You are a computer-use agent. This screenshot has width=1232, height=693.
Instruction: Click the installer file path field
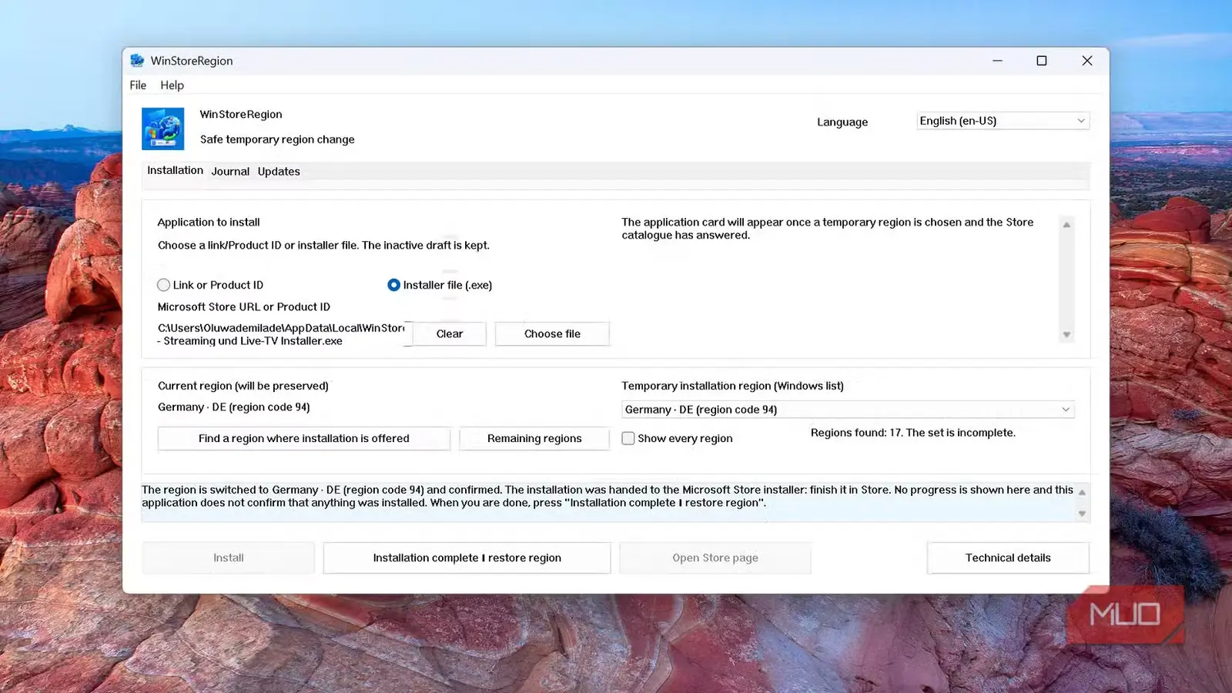click(x=282, y=334)
